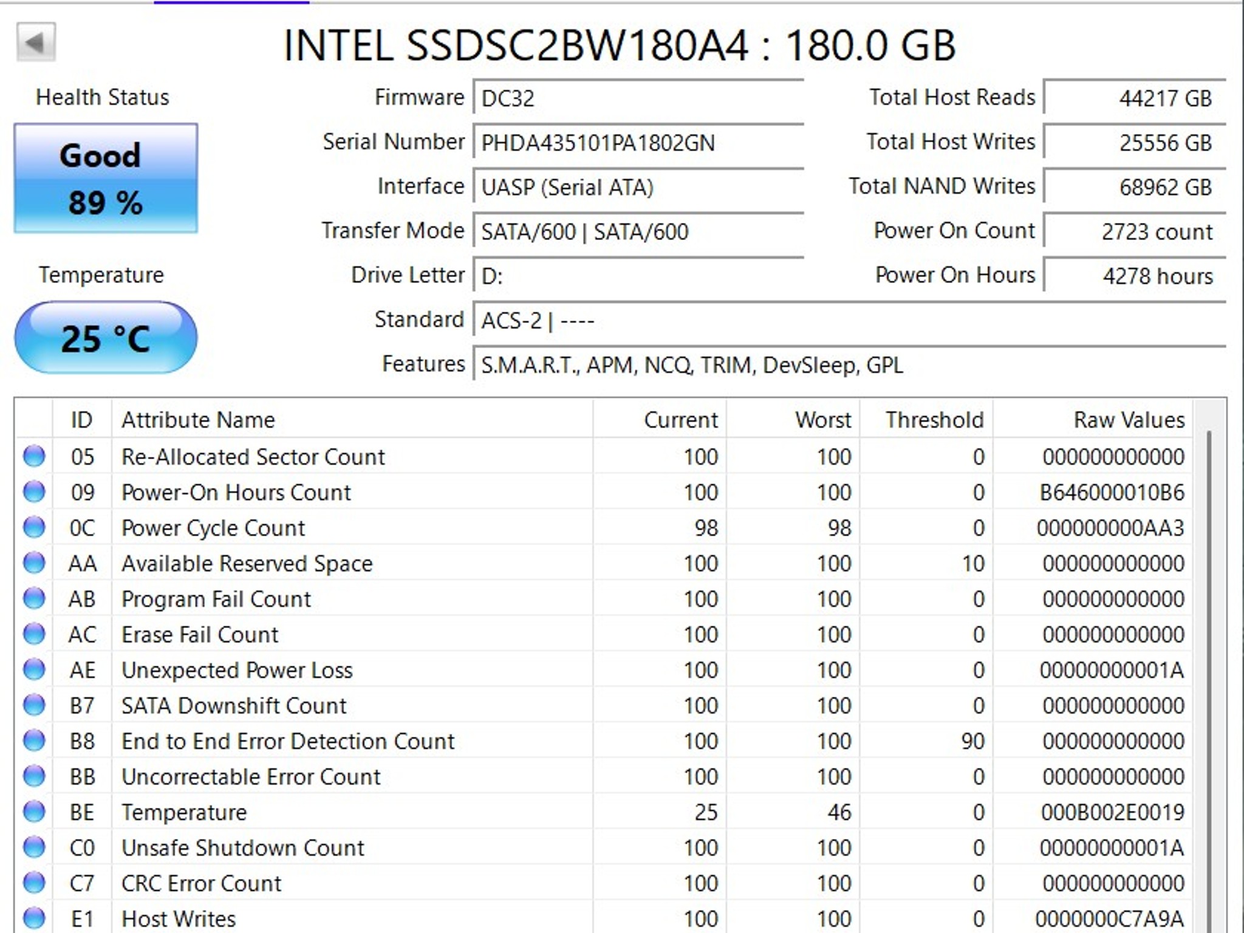Click status orb for Temperature attribute row

(34, 812)
